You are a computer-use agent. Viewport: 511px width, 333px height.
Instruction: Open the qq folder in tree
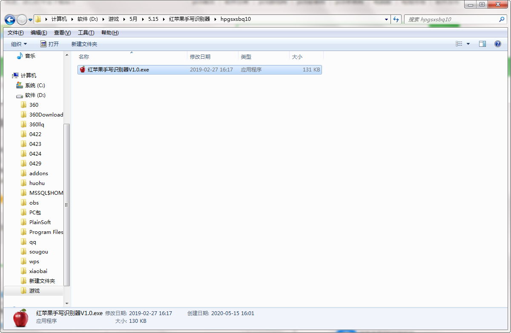tap(33, 242)
